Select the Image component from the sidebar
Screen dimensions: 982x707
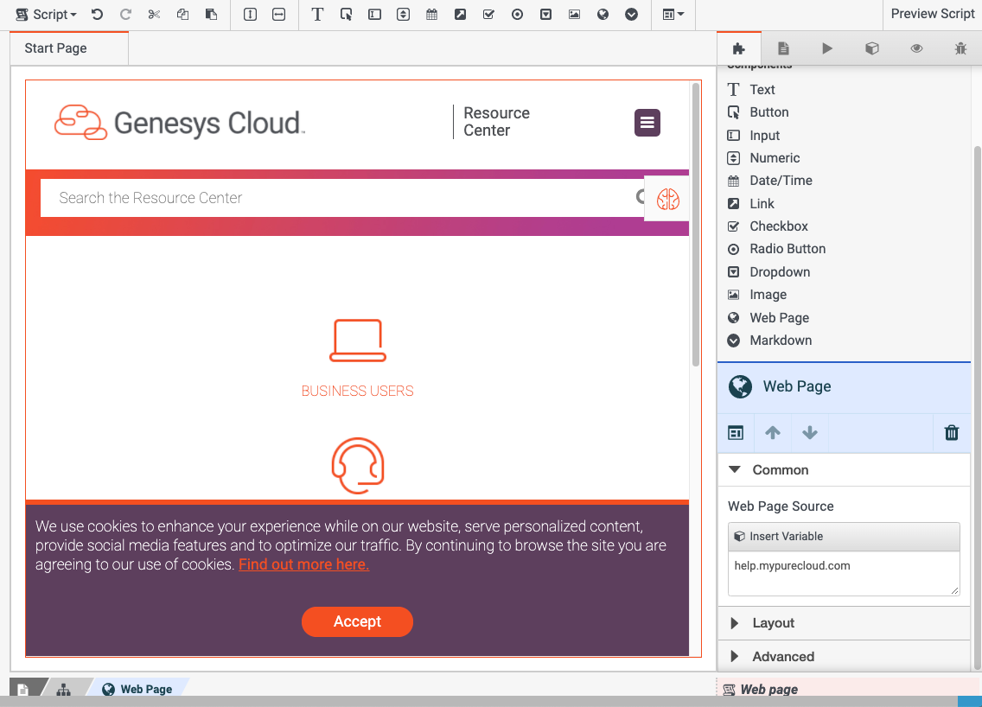click(x=767, y=294)
